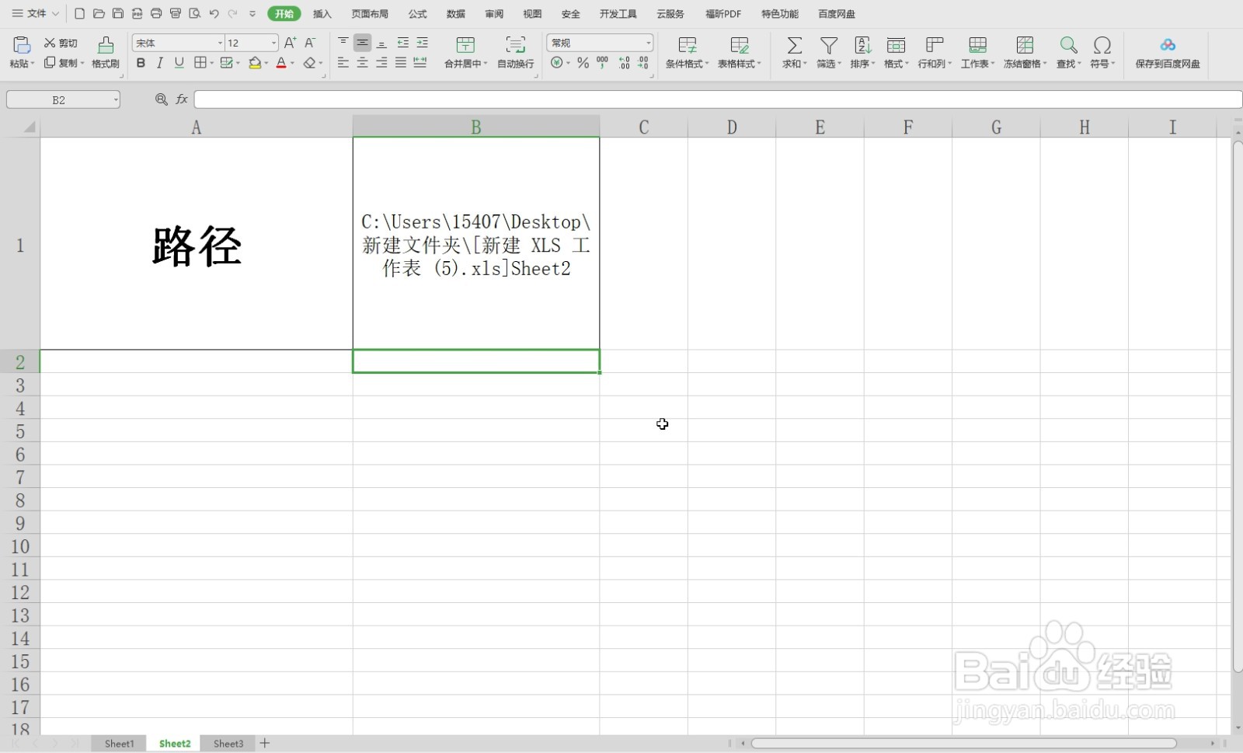Switch to the 数据 (Data) tab
Screen dimensions: 1243x753
456,14
